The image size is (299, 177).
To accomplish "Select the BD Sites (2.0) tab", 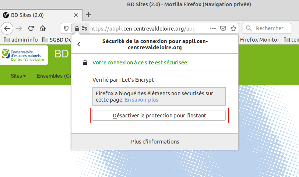I will tap(37, 15).
